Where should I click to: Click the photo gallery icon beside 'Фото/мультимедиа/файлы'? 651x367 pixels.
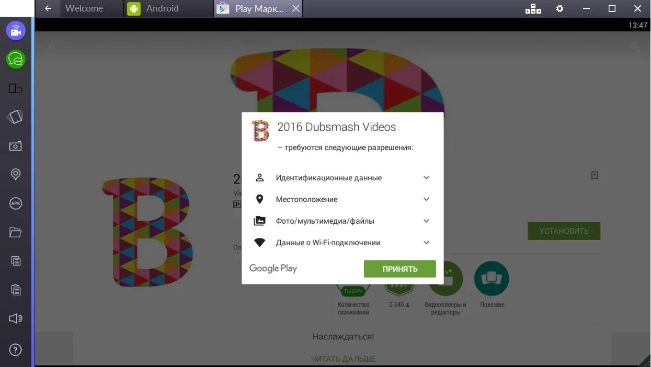point(259,221)
